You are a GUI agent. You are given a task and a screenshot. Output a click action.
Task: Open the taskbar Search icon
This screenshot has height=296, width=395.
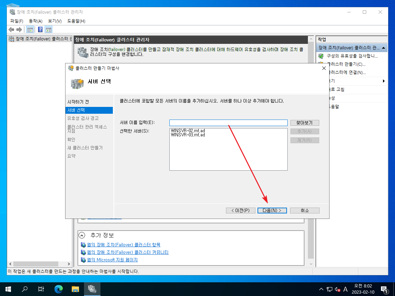pyautogui.click(x=25, y=289)
